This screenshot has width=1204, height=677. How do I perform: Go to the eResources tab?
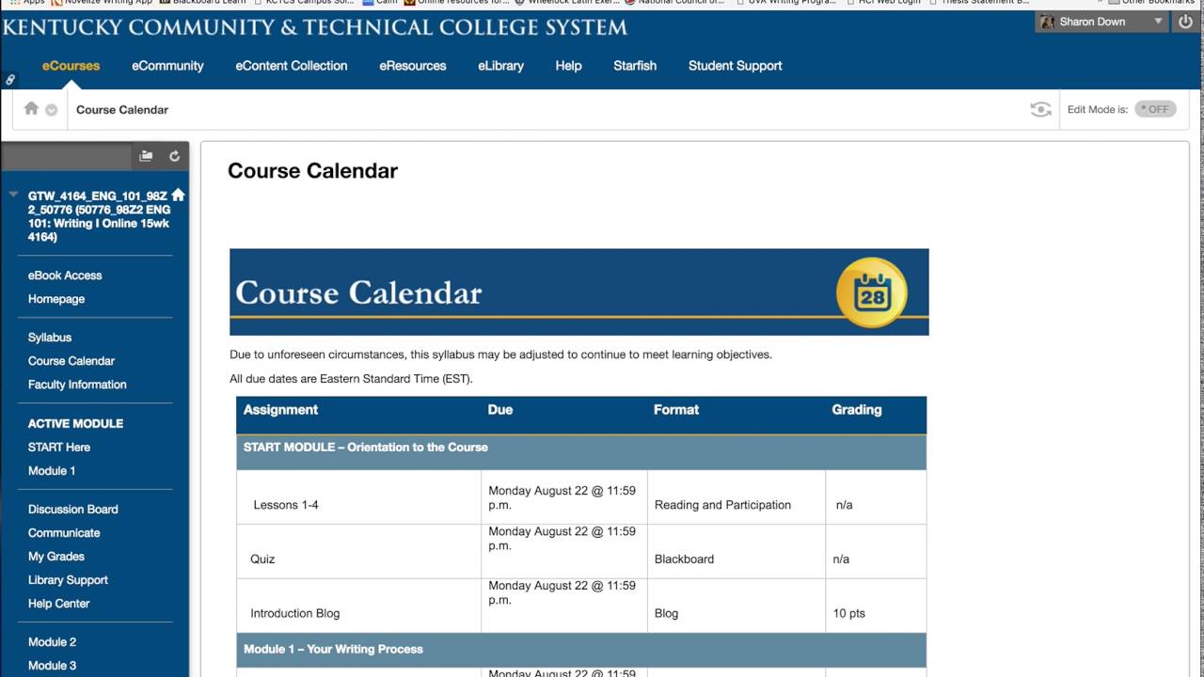tap(413, 66)
